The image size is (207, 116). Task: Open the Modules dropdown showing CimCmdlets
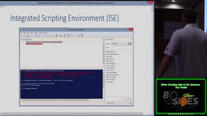click(x=119, y=43)
